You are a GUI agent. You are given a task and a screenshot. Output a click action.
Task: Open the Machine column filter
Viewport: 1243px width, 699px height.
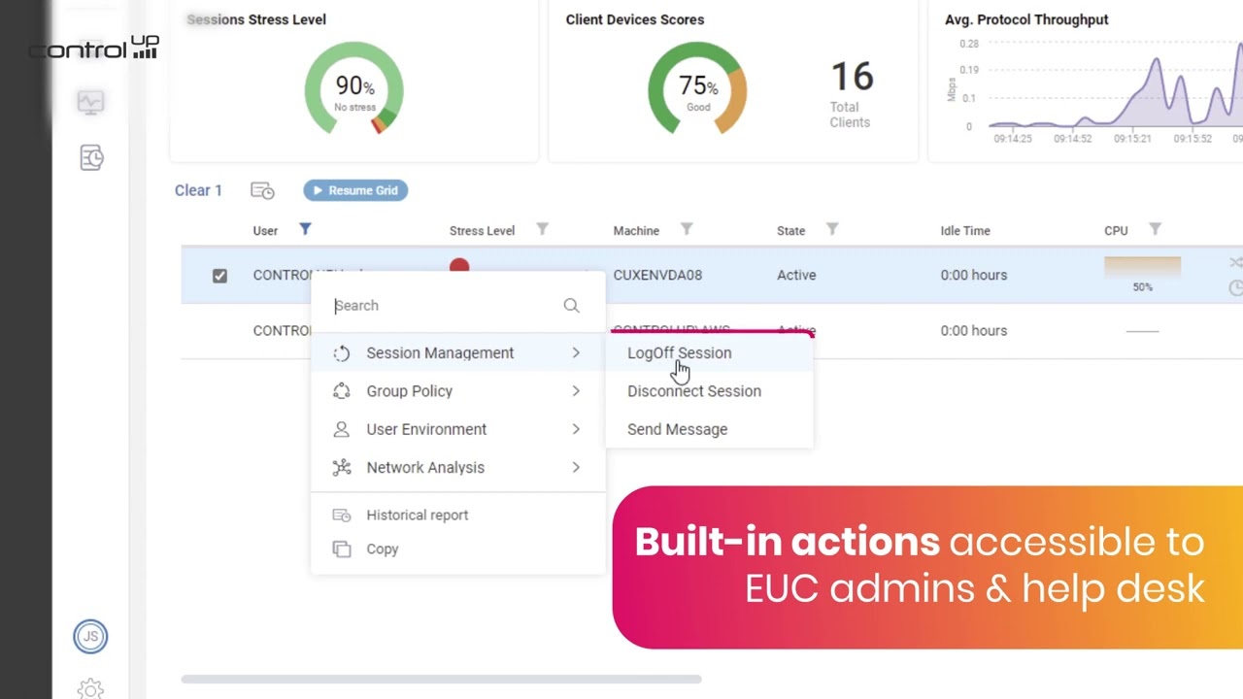click(686, 229)
